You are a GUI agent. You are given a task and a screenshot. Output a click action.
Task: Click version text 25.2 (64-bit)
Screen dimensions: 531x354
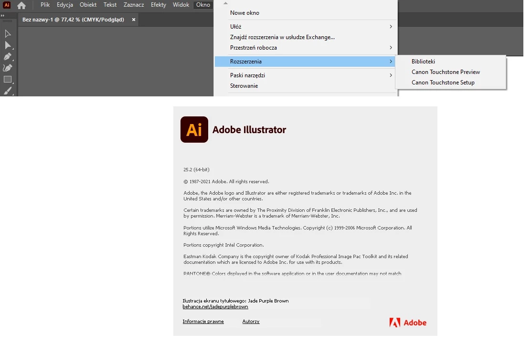click(196, 169)
